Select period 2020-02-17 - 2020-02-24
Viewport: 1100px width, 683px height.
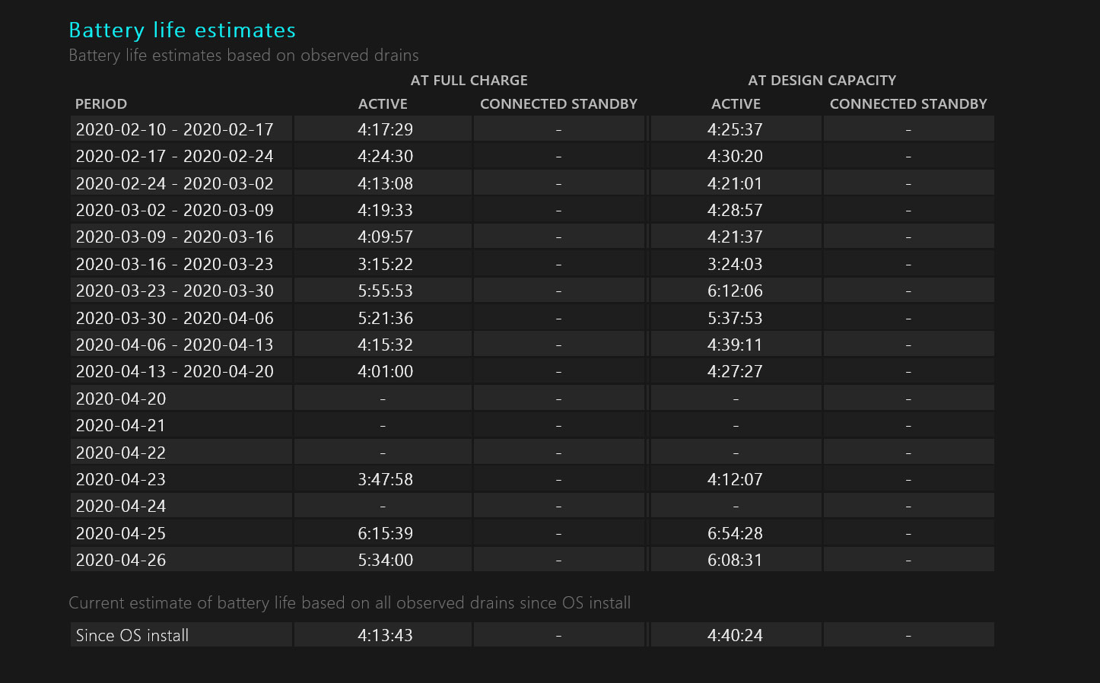point(174,156)
